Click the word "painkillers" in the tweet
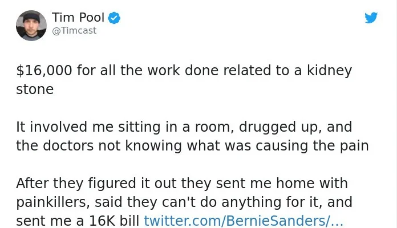The width and height of the screenshot is (397, 228). (x=53, y=202)
